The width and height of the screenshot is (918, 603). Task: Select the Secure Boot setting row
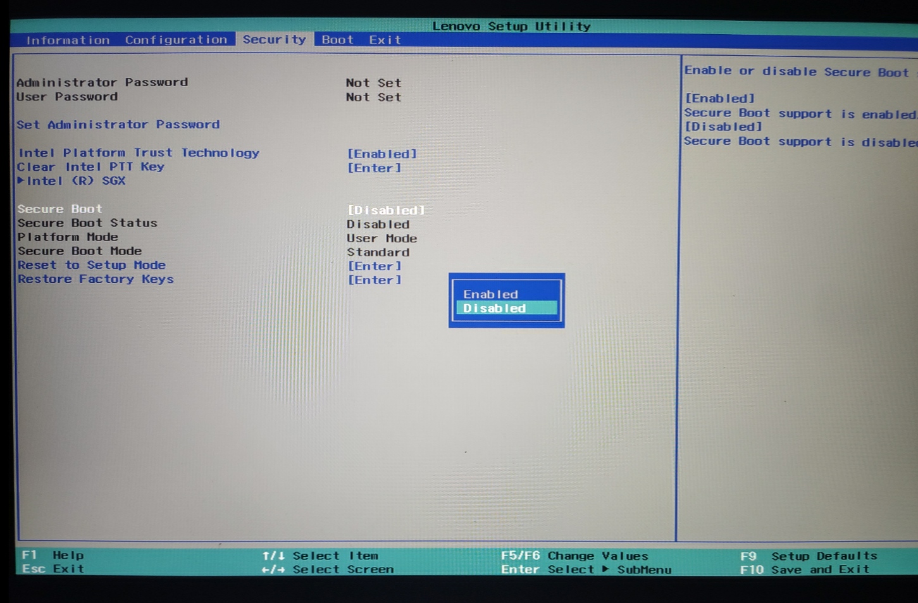221,209
